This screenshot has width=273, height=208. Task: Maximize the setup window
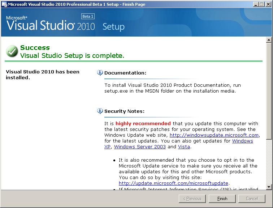click(x=262, y=4)
